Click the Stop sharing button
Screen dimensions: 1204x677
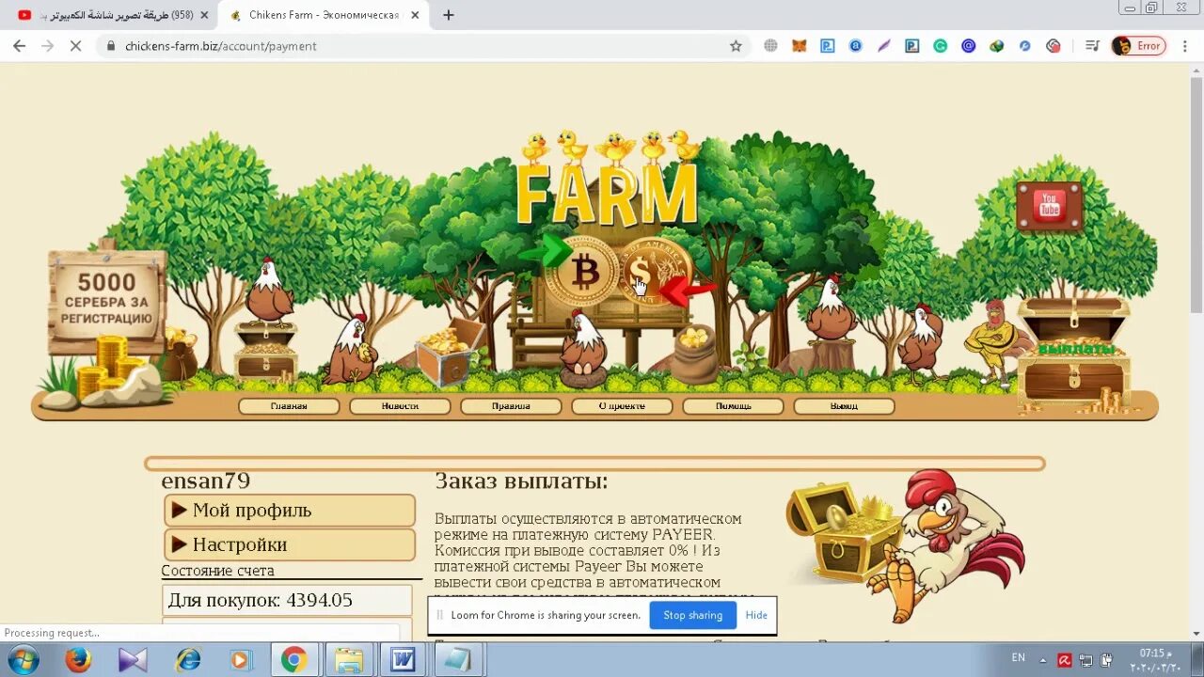692,615
